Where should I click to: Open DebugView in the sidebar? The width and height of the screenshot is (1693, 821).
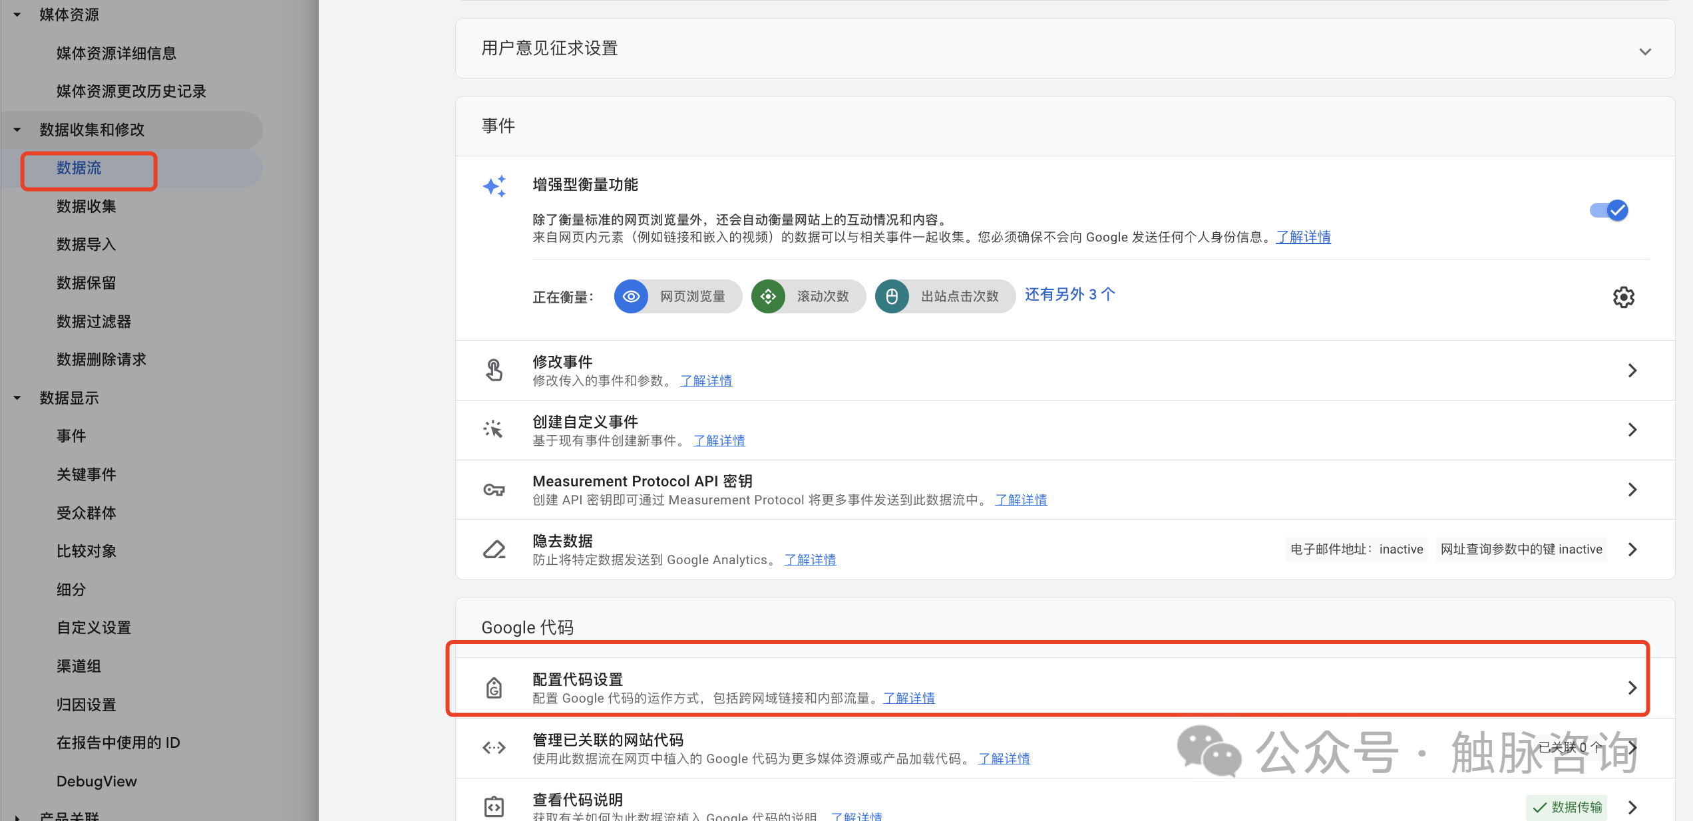[x=96, y=781]
